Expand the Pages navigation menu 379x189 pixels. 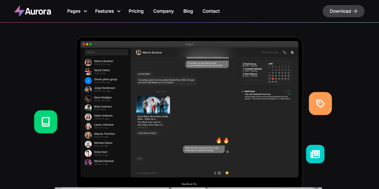[77, 11]
